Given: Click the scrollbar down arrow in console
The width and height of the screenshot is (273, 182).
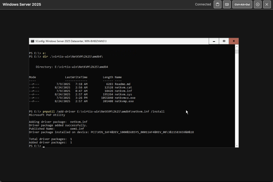Looking at the screenshot, I should point(237,145).
